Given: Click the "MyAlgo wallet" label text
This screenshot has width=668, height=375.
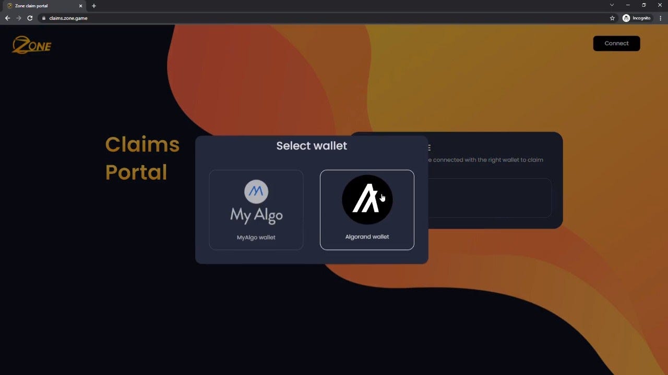Looking at the screenshot, I should click(x=256, y=237).
